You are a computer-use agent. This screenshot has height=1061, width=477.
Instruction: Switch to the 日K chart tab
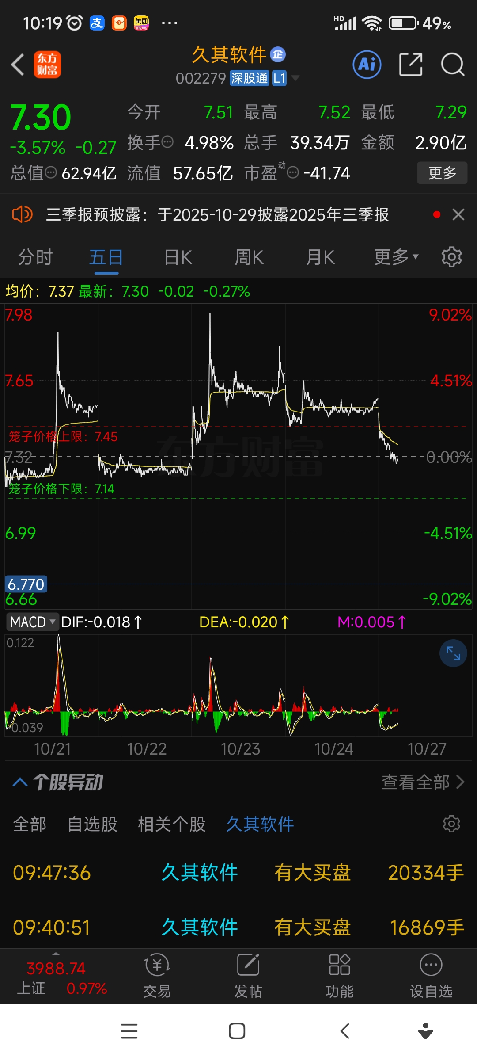tap(178, 257)
